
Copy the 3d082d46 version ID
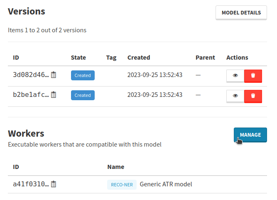click(x=54, y=75)
